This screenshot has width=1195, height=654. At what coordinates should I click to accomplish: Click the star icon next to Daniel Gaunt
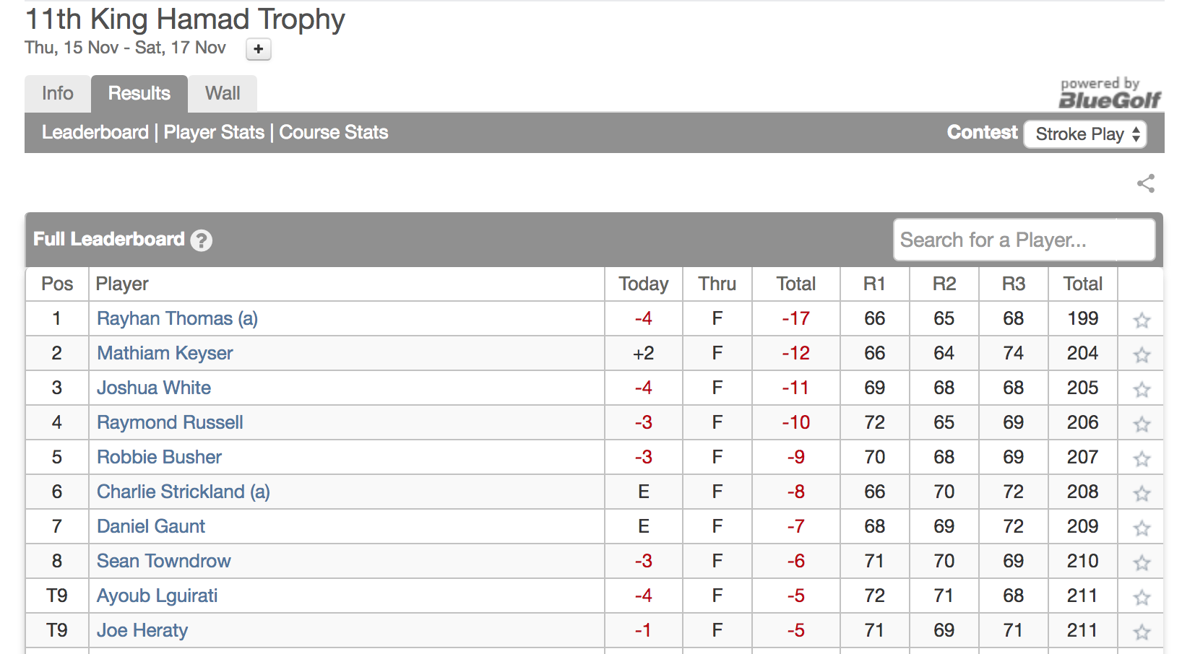(x=1142, y=528)
